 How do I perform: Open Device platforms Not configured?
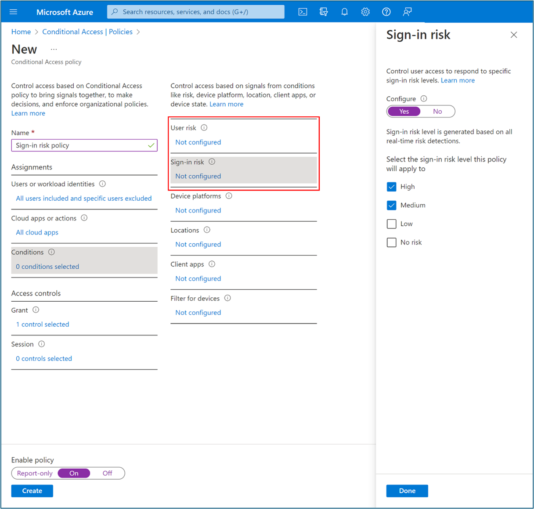pyautogui.click(x=198, y=210)
